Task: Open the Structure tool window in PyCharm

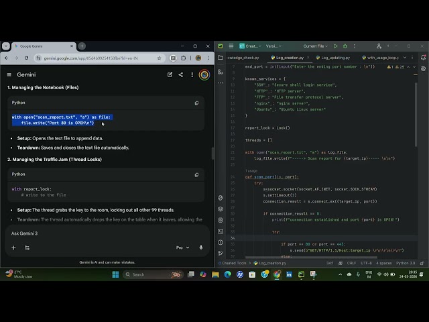Action: (x=221, y=72)
